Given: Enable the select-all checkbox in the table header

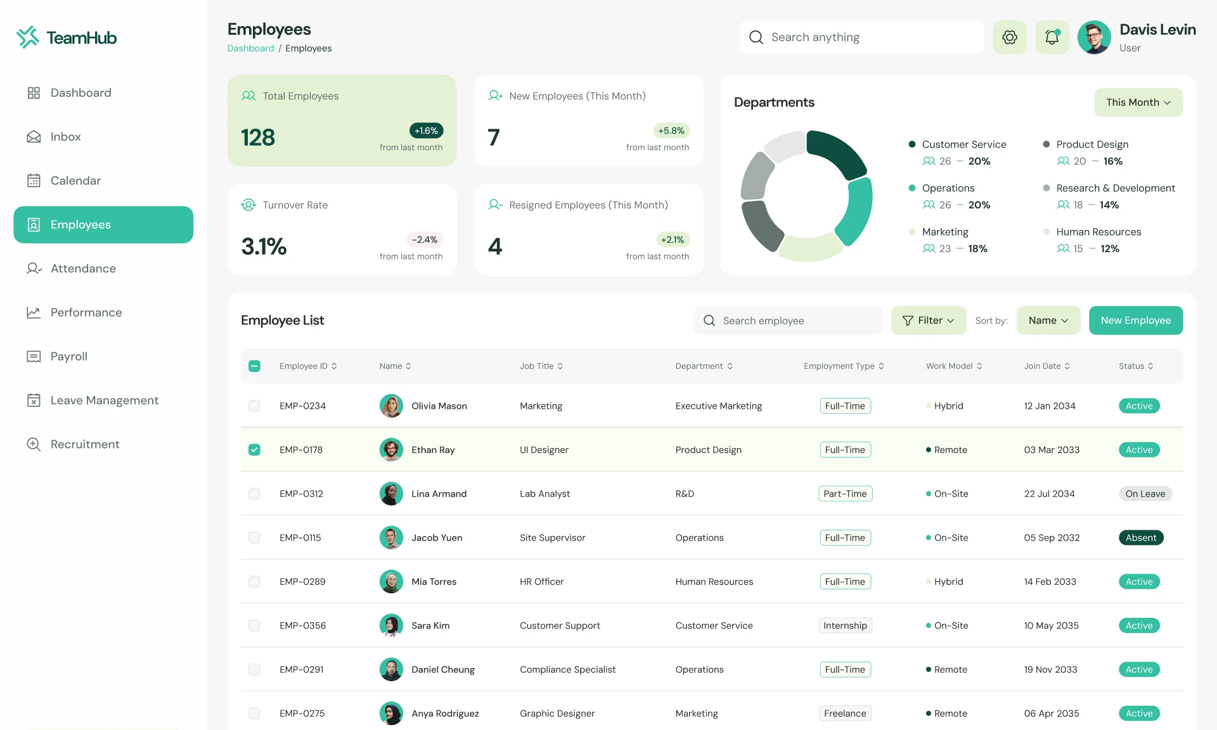Looking at the screenshot, I should click(255, 366).
